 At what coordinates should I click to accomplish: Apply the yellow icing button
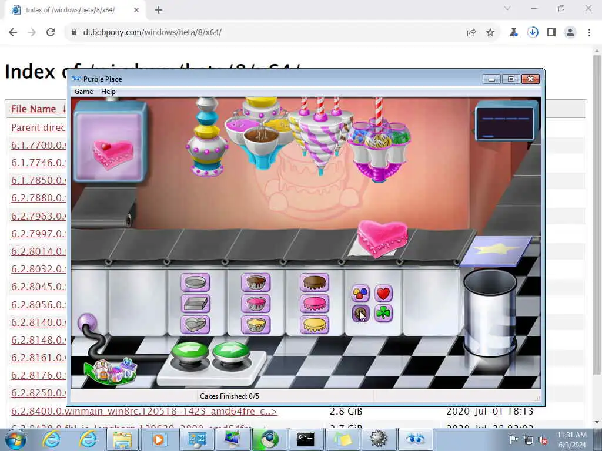tap(314, 324)
